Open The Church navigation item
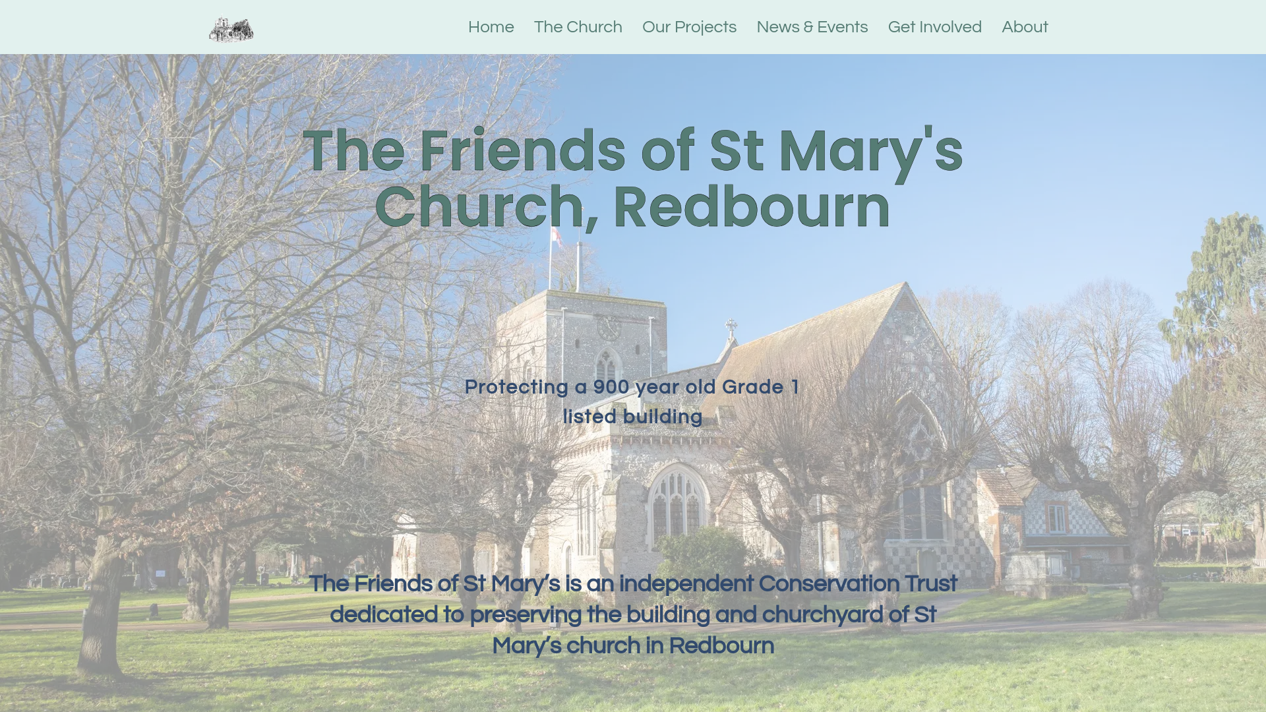The height and width of the screenshot is (712, 1266). [x=578, y=27]
